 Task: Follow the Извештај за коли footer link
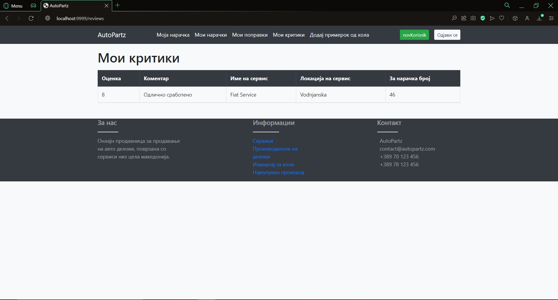click(x=273, y=165)
